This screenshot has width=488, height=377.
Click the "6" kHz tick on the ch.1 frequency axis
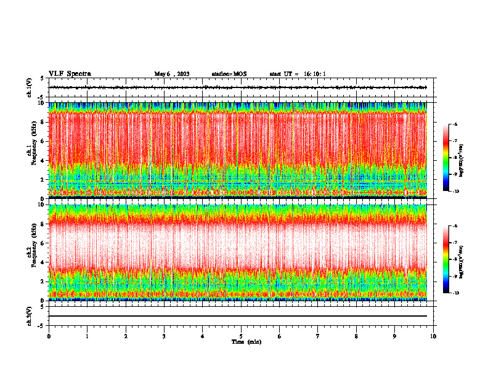pyautogui.click(x=43, y=141)
